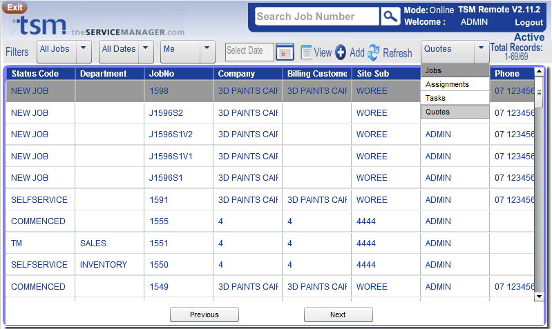Click the Exit button
The image size is (552, 329).
click(15, 8)
